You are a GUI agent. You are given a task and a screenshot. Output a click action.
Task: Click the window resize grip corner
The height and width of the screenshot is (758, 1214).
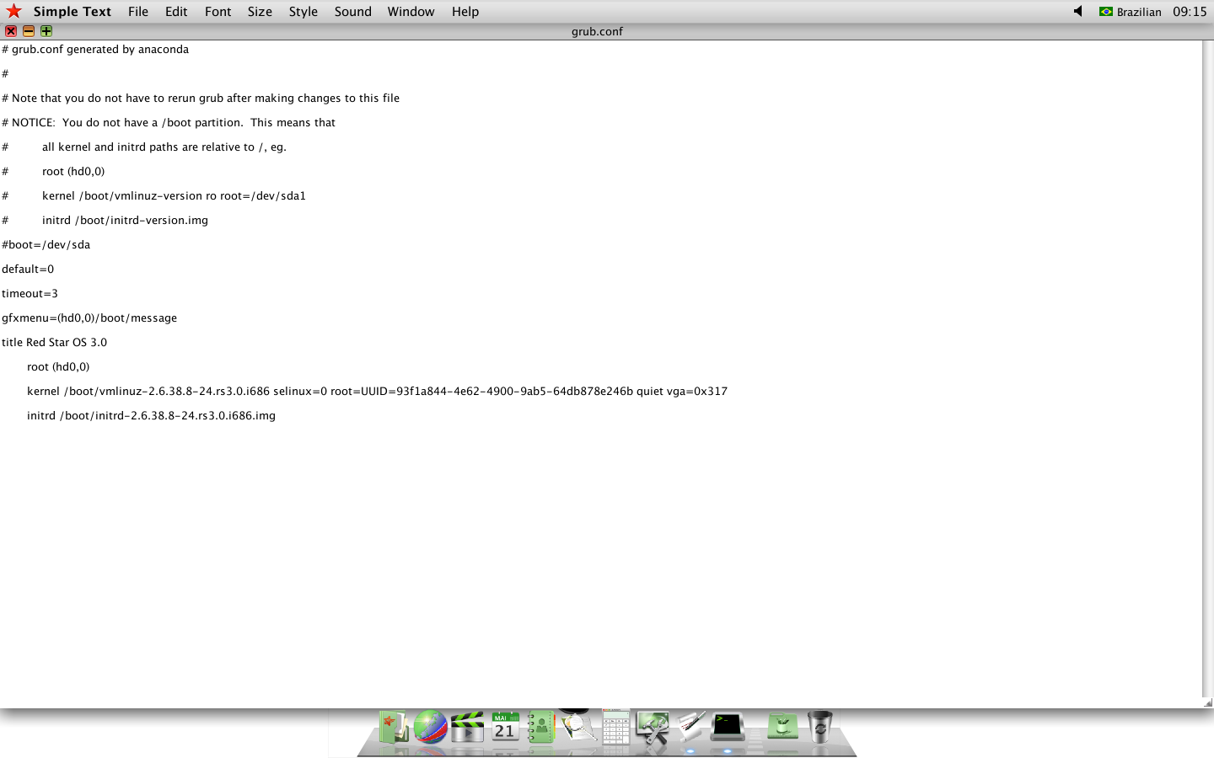point(1208,702)
